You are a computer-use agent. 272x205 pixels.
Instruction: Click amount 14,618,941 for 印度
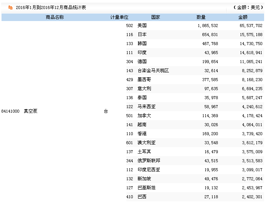click(251, 53)
